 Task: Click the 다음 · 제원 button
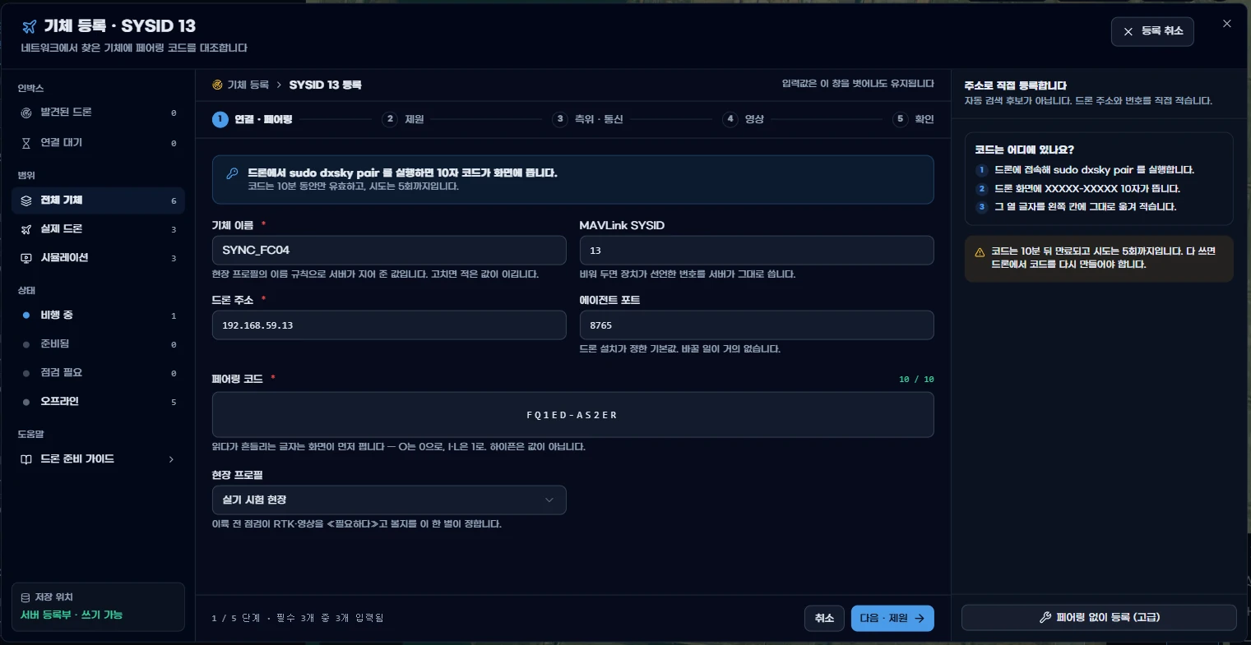(x=892, y=619)
